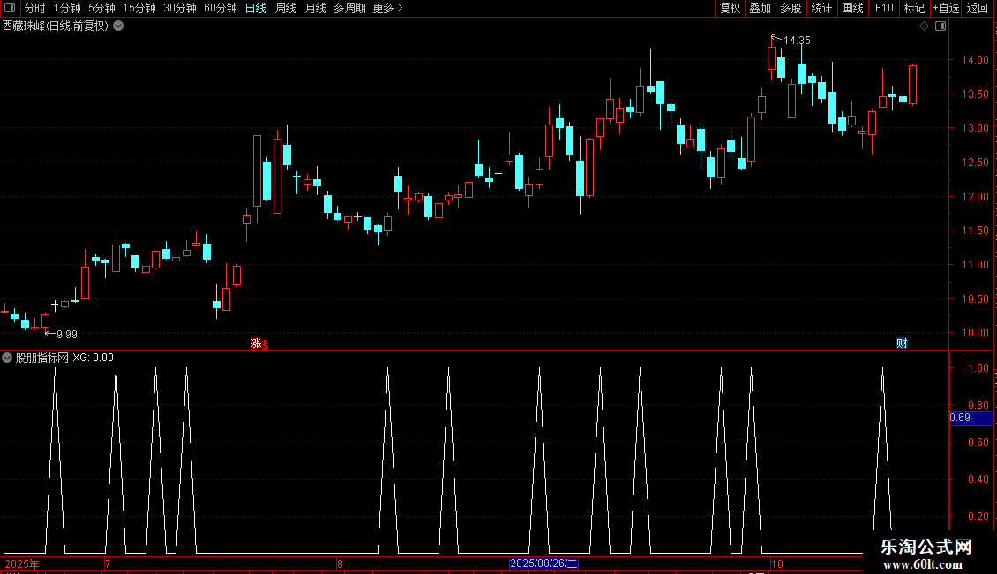Click the 标记 mark button
This screenshot has height=574, width=997.
914,8
